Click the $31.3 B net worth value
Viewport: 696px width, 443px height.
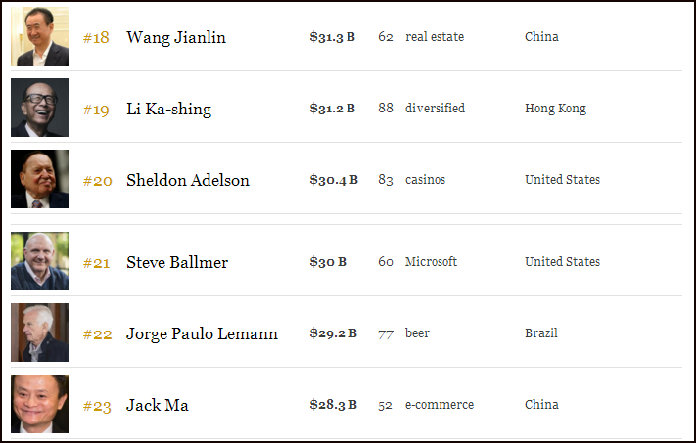pyautogui.click(x=332, y=37)
